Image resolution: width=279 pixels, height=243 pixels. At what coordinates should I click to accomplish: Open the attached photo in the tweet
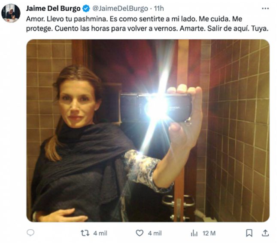[x=148, y=131]
